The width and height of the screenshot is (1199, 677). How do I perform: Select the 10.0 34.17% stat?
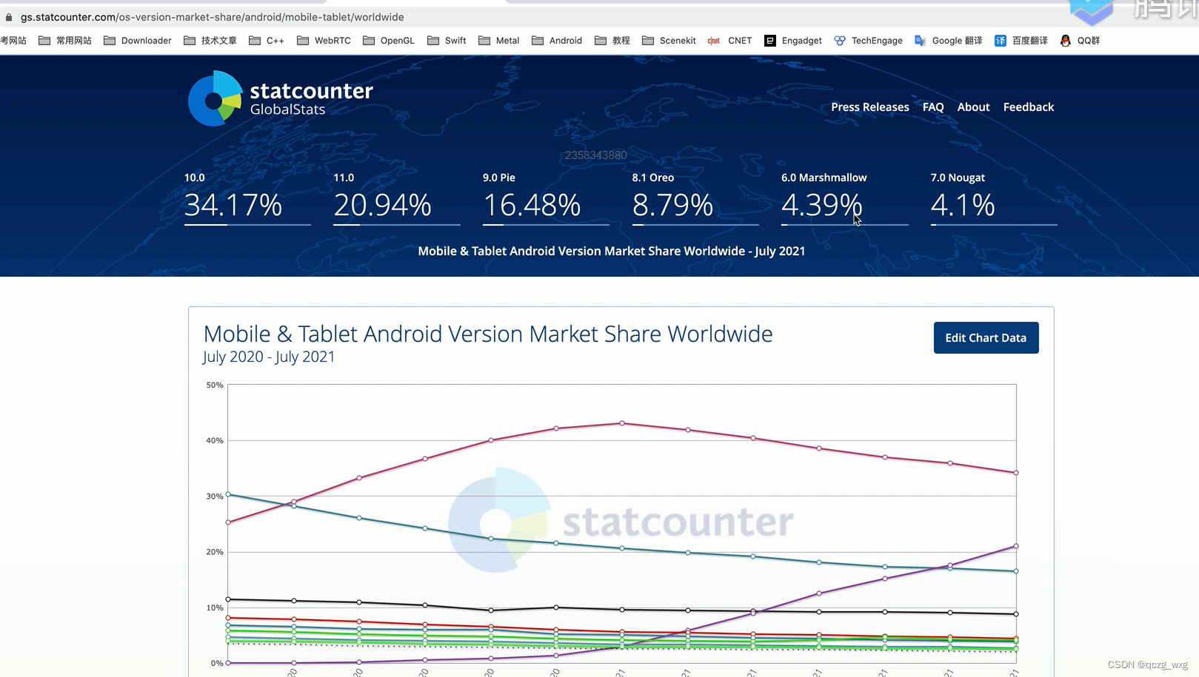[247, 198]
